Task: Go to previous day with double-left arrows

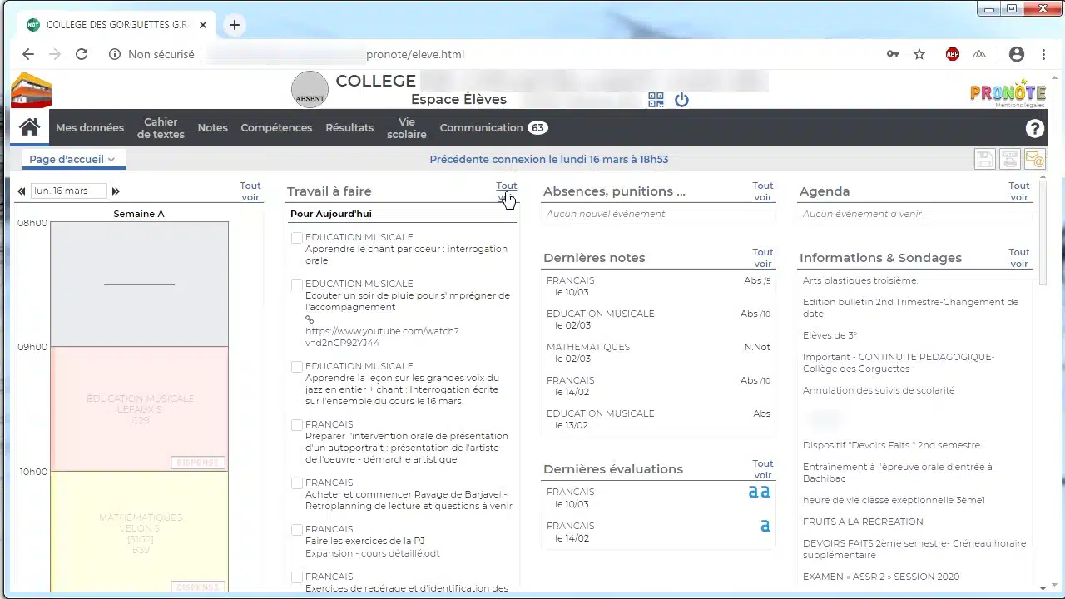Action: [22, 191]
